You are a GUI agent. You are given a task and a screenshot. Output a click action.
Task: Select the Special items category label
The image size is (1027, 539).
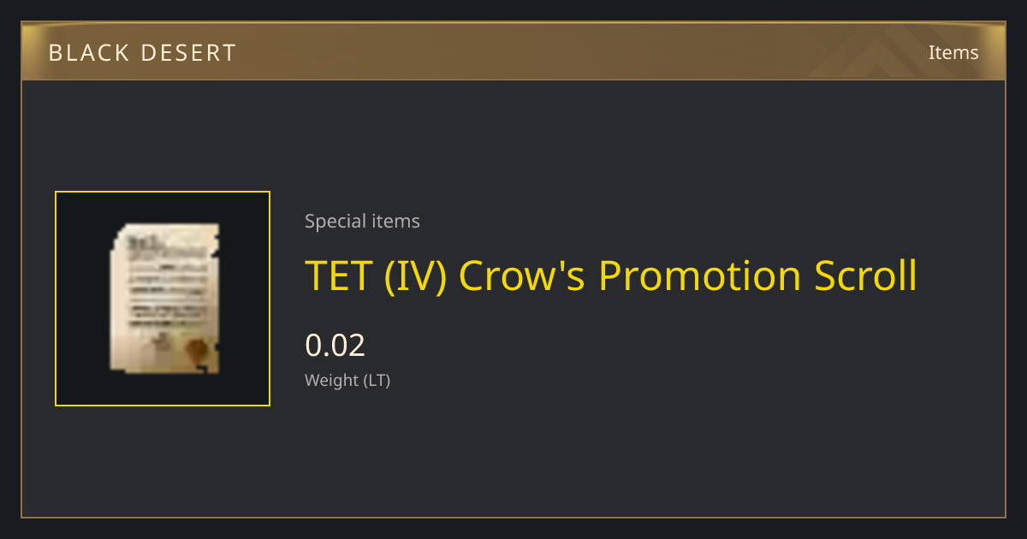click(x=362, y=222)
